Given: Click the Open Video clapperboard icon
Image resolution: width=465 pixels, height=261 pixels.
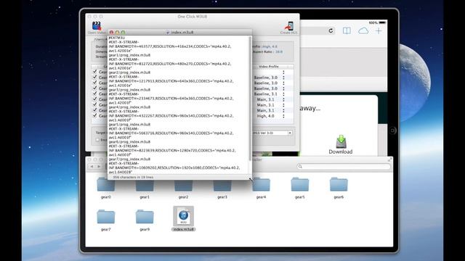Looking at the screenshot, I should point(97,26).
